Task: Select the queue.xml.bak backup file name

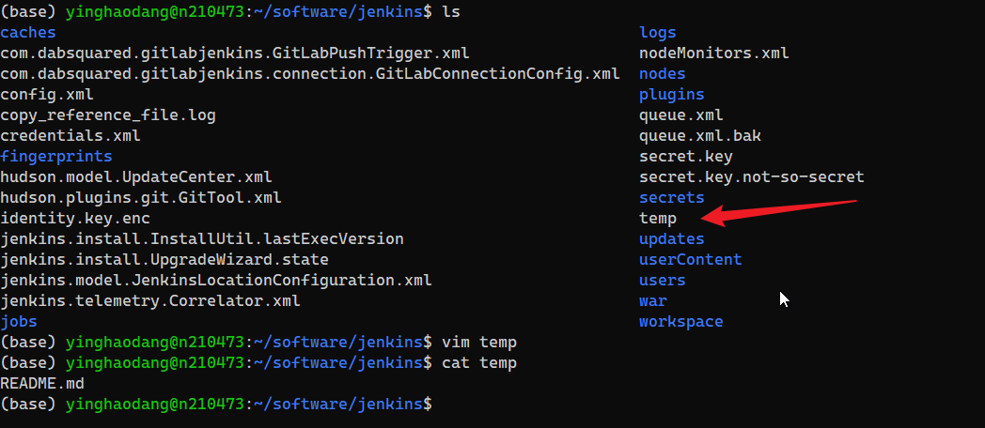Action: (700, 136)
